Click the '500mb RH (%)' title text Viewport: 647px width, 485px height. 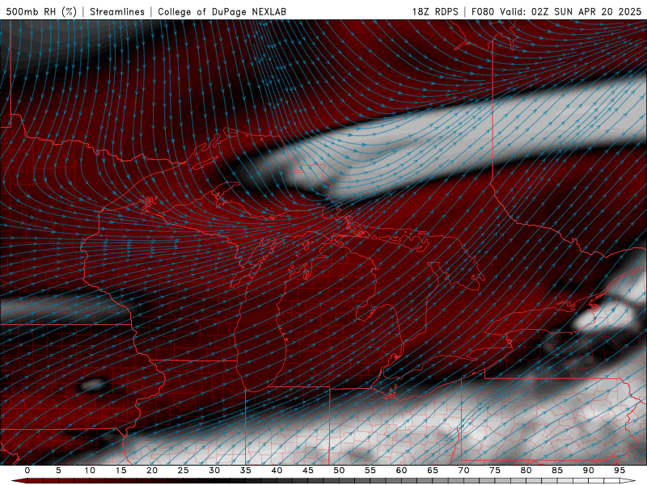tap(42, 11)
